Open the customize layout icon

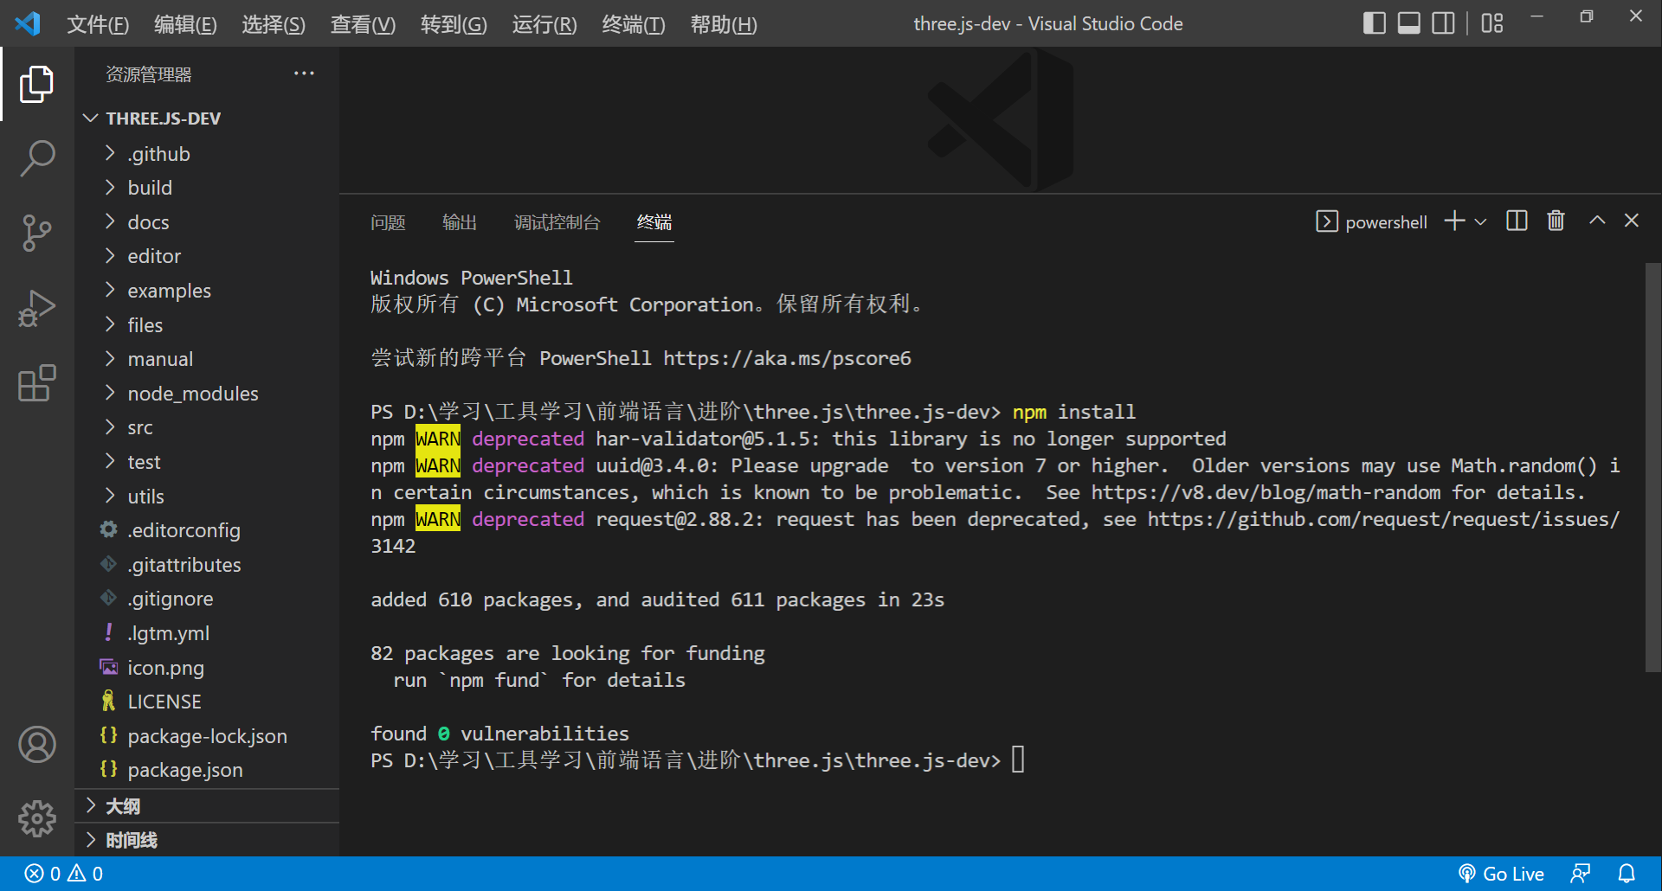tap(1492, 23)
